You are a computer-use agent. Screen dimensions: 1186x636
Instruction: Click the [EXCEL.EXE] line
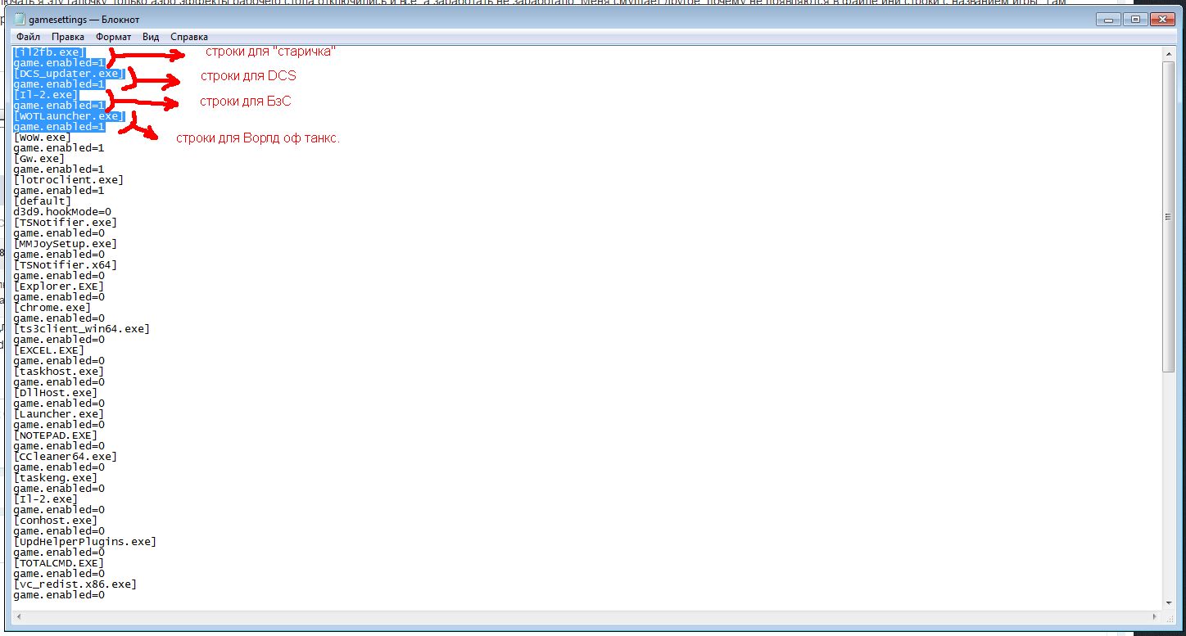49,350
